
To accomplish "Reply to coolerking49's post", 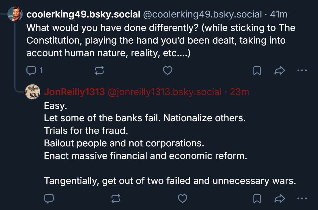I will 31,70.
